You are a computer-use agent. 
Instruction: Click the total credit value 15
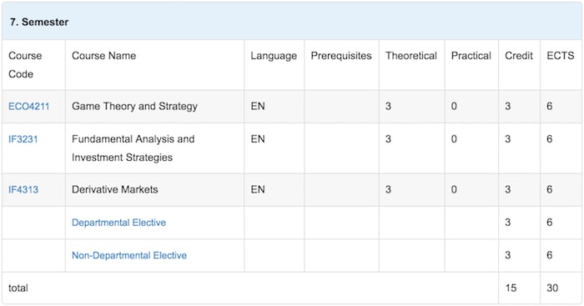click(511, 288)
